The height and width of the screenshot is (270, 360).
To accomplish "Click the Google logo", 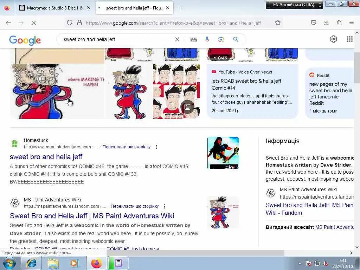I will (x=25, y=40).
